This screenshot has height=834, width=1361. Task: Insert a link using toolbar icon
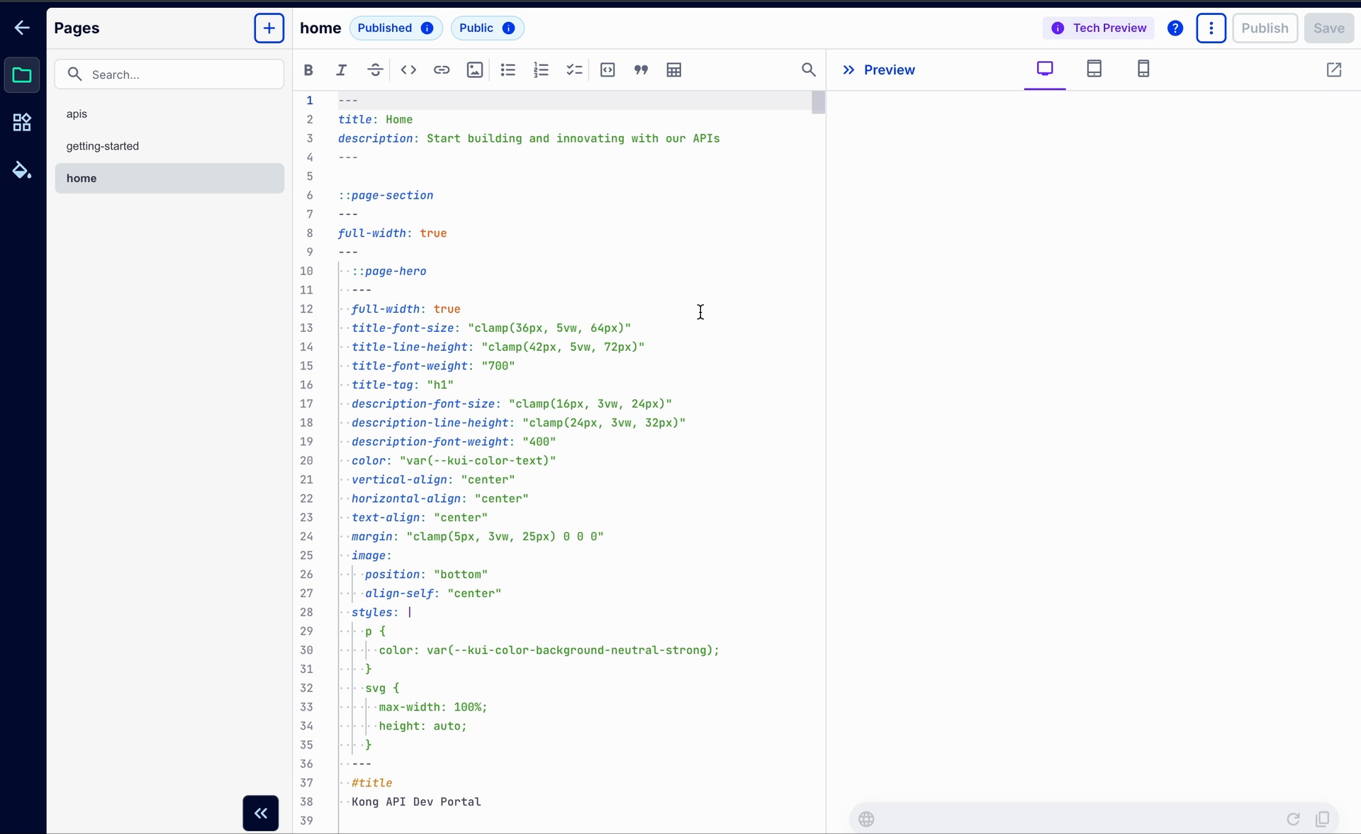pyautogui.click(x=442, y=69)
